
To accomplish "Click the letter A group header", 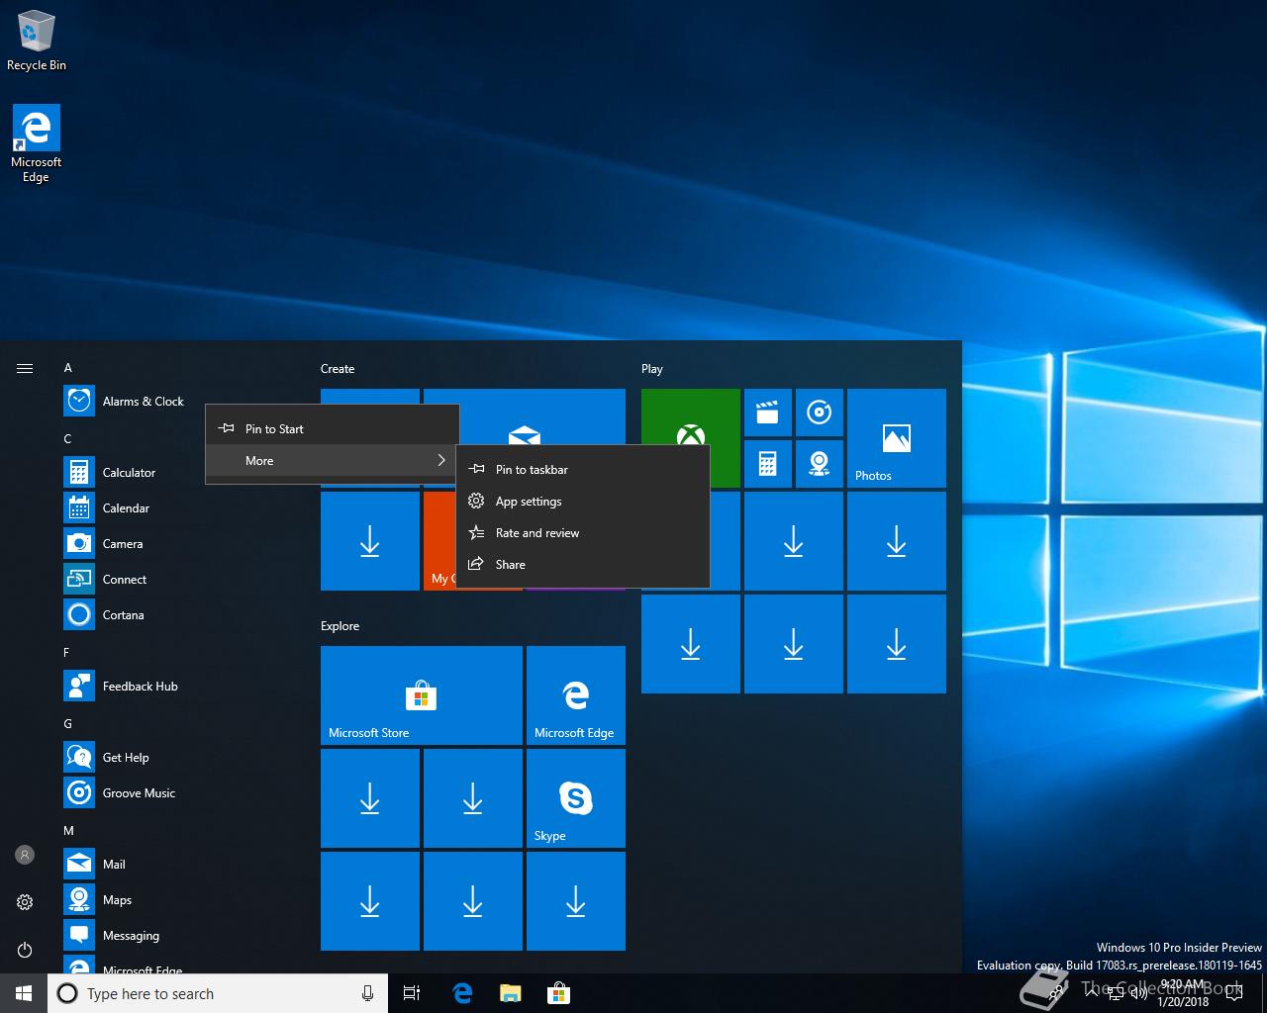I will tap(68, 368).
